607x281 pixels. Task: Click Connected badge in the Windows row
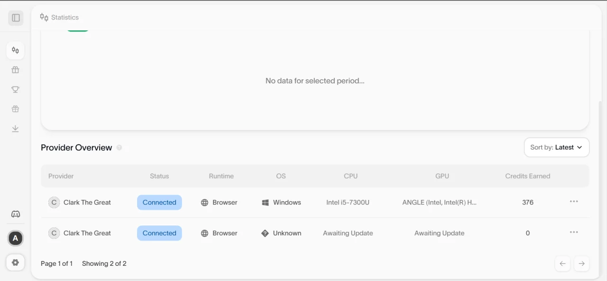click(159, 202)
